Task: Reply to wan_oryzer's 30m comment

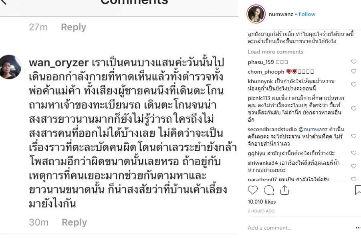Action: (75, 222)
